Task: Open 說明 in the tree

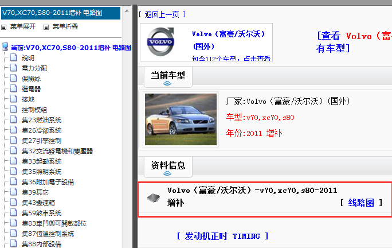Action: (x=28, y=58)
